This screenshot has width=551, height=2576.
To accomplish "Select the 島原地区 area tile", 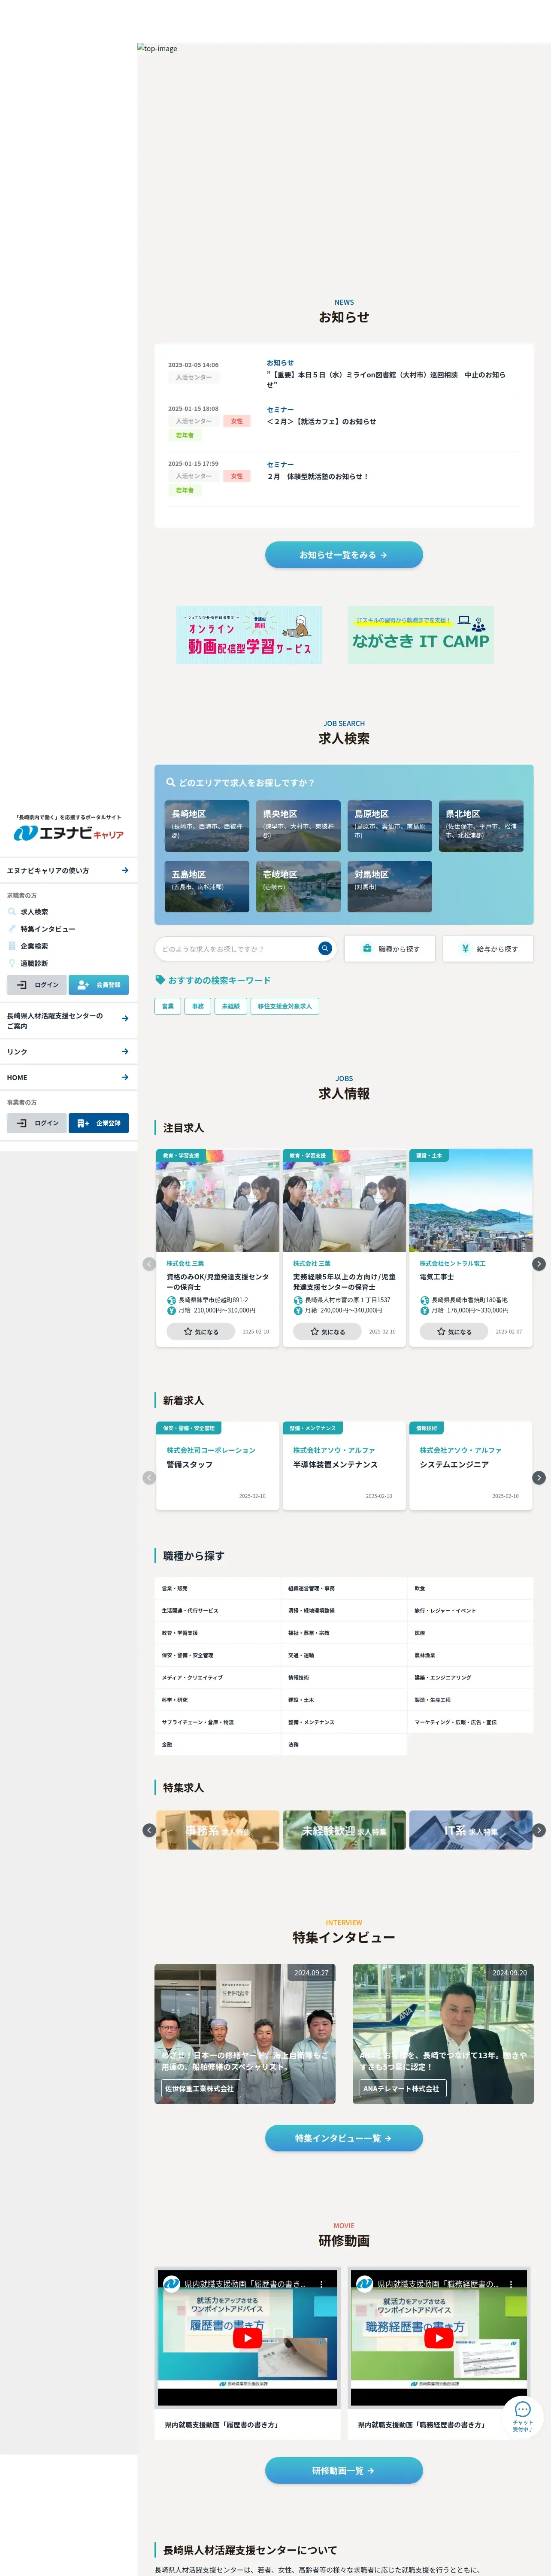I will coord(390,826).
